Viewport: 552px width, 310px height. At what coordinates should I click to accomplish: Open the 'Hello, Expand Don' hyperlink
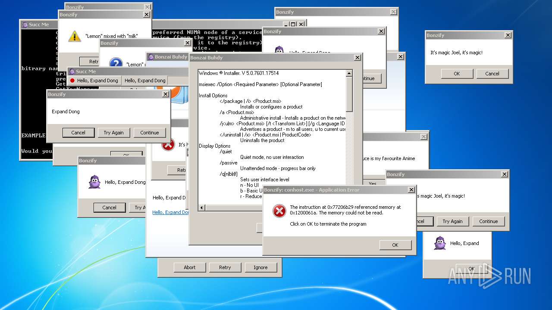pyautogui.click(x=171, y=212)
